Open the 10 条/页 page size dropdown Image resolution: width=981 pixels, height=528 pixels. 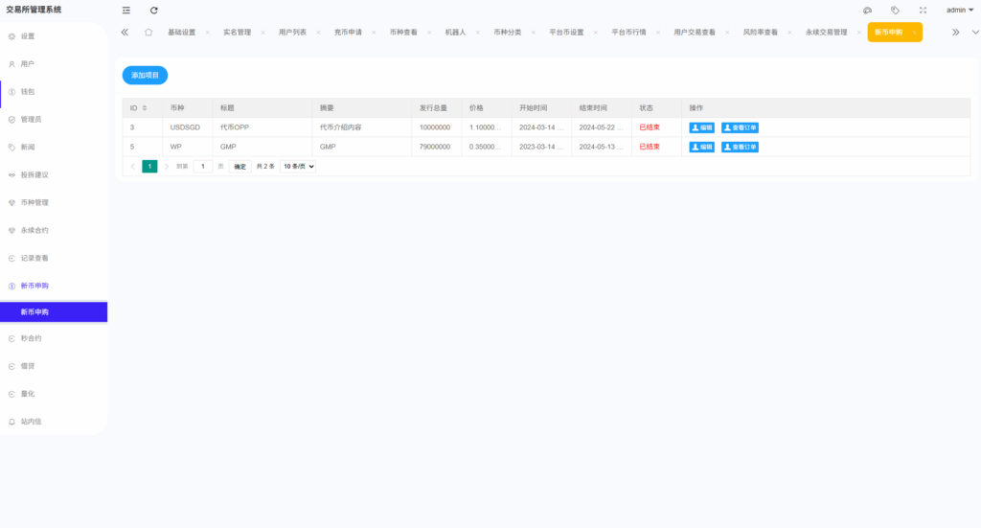click(298, 167)
